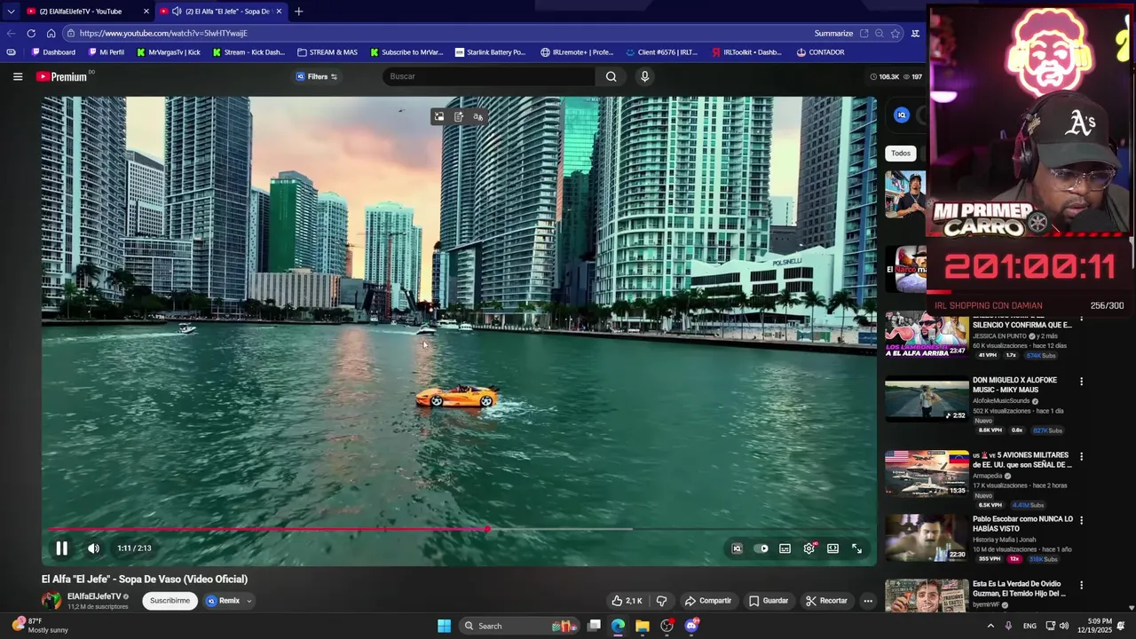Open the Starlink Battery Po... bookmark
1136x639 pixels.
[490, 52]
